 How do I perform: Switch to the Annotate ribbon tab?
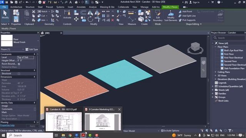pos(81,7)
